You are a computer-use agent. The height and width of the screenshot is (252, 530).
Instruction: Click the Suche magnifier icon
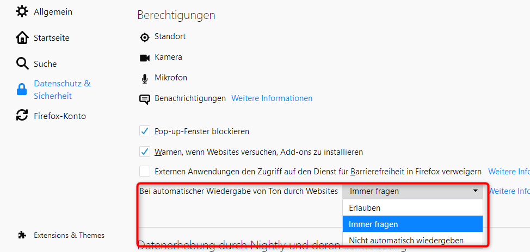22,64
